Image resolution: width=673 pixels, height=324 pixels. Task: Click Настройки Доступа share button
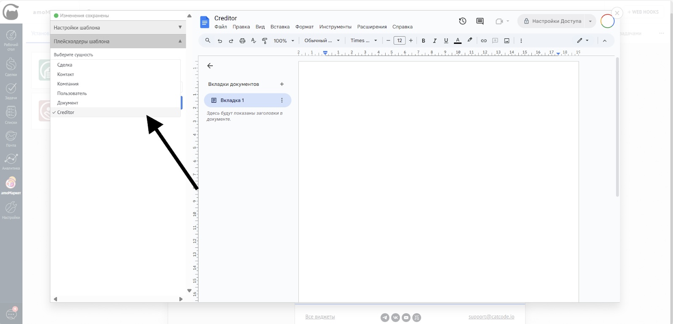pos(552,21)
